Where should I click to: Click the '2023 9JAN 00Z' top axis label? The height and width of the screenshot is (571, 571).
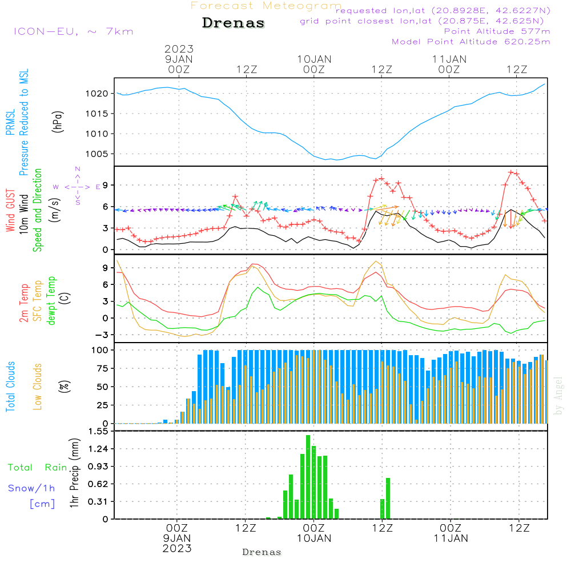click(179, 59)
